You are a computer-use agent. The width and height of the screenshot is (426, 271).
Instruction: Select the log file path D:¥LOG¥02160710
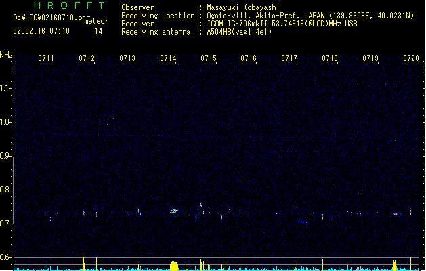click(x=49, y=18)
